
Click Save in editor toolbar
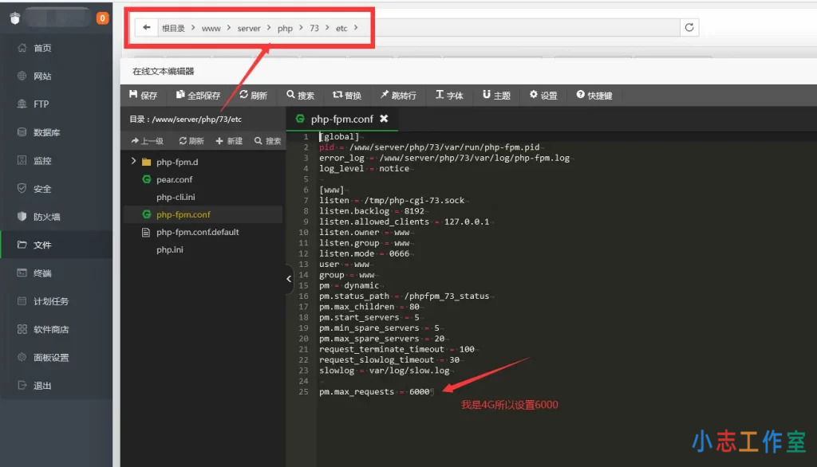(144, 96)
